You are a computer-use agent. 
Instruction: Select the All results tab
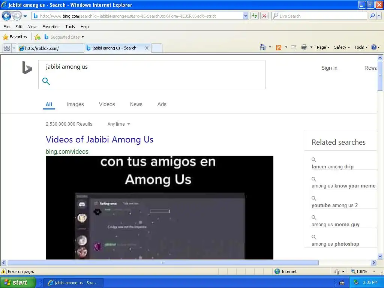[x=49, y=104]
